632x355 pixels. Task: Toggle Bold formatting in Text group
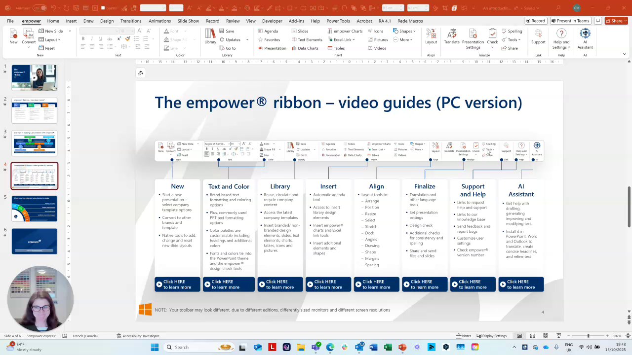83,39
